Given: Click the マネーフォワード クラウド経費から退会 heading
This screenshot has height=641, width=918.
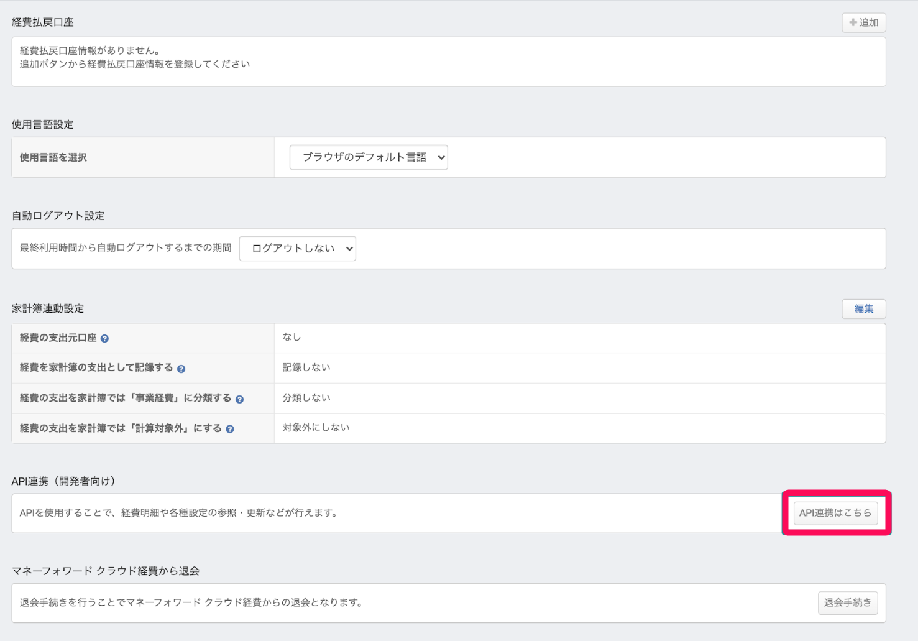Looking at the screenshot, I should coord(106,571).
